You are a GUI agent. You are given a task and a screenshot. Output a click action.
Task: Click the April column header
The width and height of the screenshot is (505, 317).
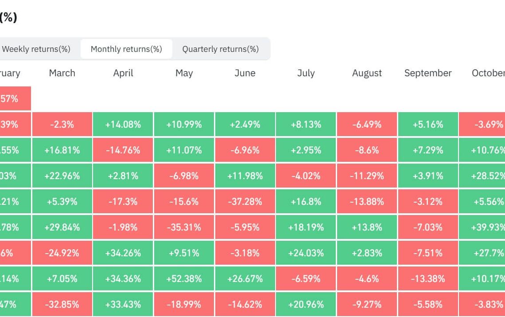tap(123, 73)
